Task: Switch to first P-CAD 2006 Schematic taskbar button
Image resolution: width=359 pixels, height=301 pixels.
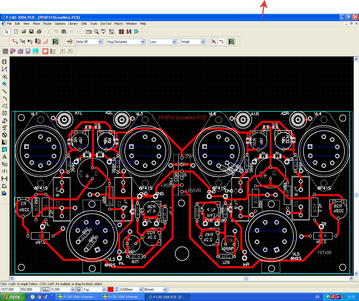Action: (x=77, y=297)
